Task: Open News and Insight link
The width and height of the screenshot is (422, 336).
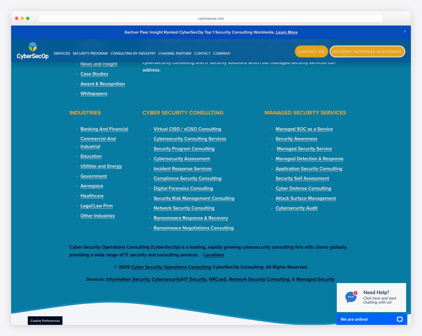Action: click(99, 64)
